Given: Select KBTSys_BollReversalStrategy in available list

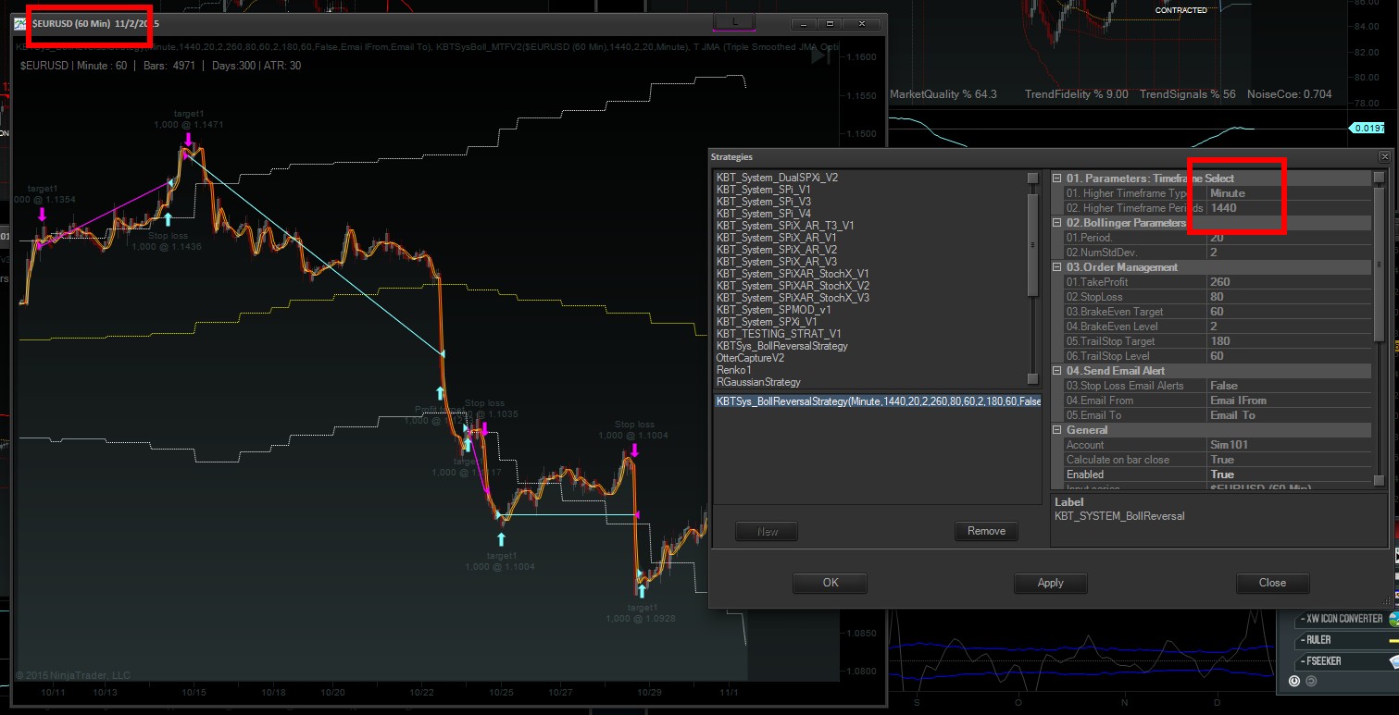Looking at the screenshot, I should coord(781,346).
